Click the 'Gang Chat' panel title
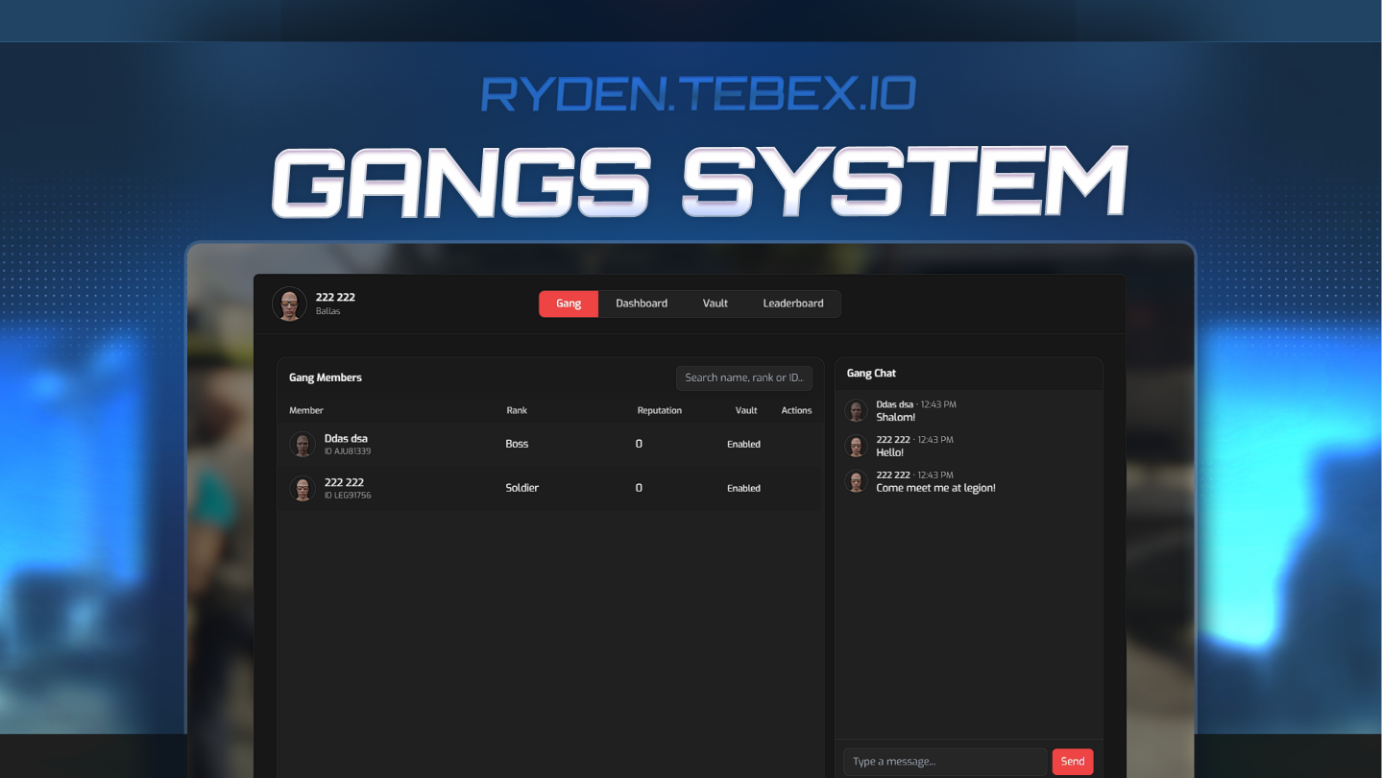 pos(871,373)
